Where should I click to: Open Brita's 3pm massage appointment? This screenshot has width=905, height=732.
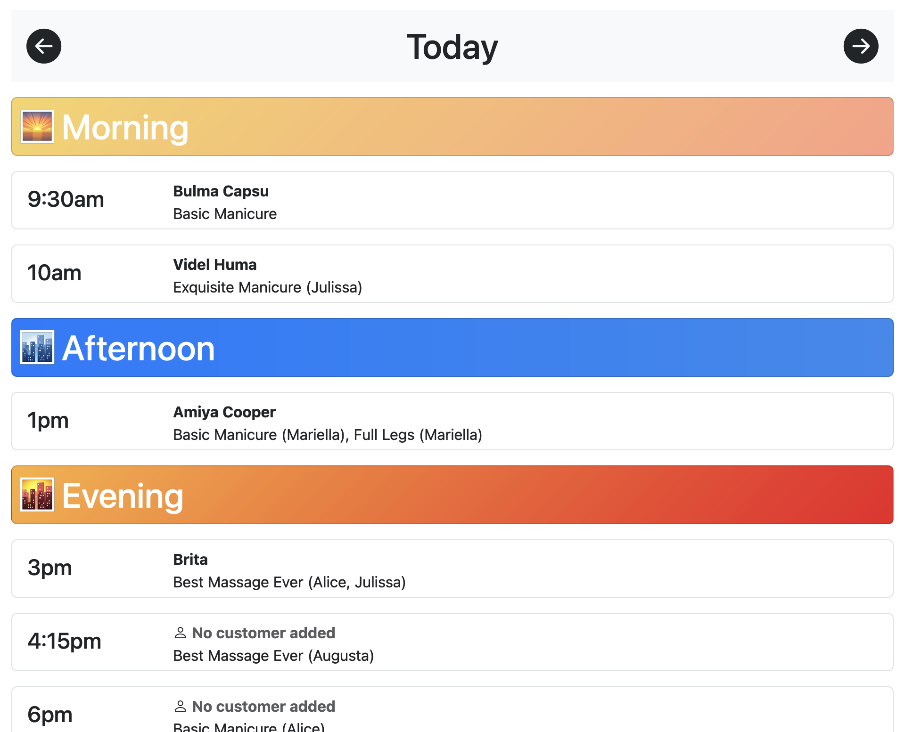click(452, 569)
